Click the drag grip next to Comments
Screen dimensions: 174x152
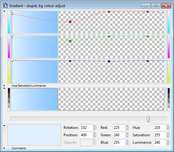tap(8, 148)
